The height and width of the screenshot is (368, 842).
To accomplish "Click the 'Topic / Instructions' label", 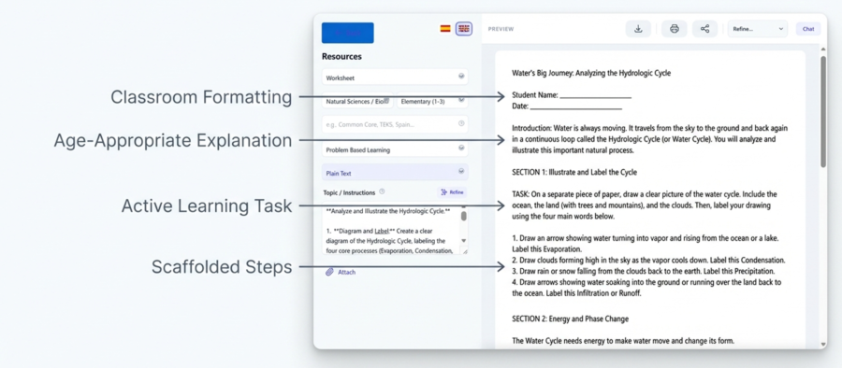I will click(349, 191).
